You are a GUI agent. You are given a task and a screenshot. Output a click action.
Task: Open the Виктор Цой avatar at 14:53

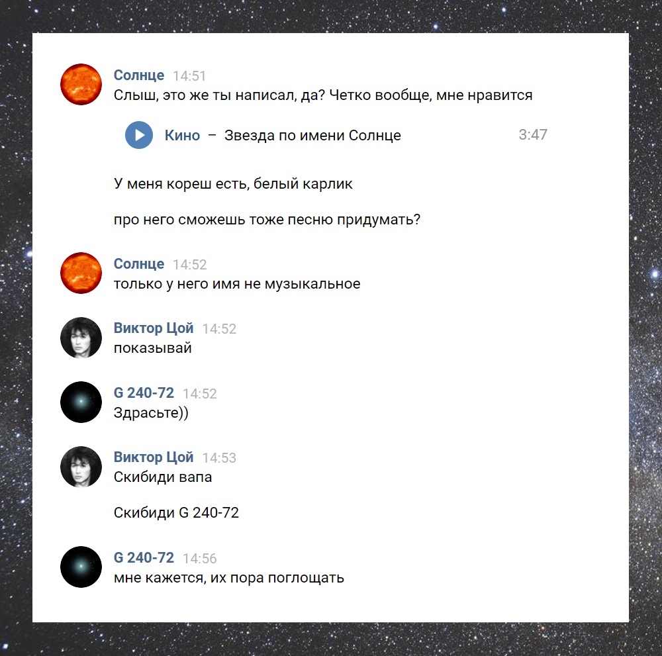[x=81, y=467]
